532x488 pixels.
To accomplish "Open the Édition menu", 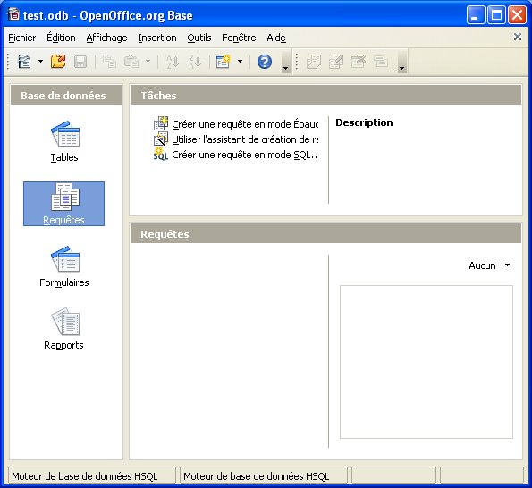I will tap(61, 38).
